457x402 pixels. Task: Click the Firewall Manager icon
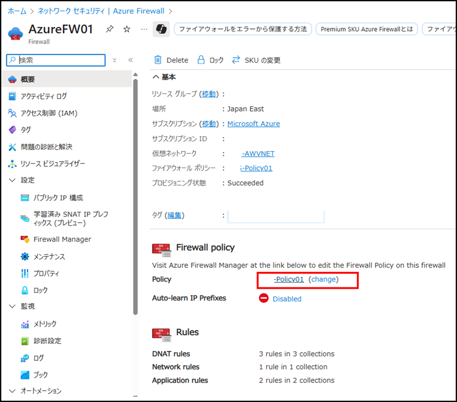point(25,240)
